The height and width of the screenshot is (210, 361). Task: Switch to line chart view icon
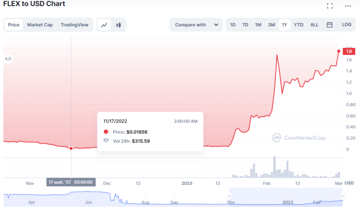[x=104, y=25]
